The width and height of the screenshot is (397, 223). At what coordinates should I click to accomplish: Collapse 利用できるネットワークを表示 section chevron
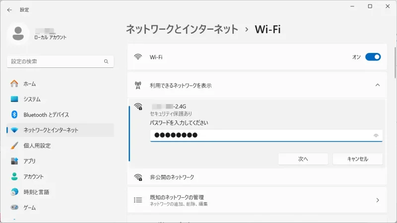[x=378, y=85]
